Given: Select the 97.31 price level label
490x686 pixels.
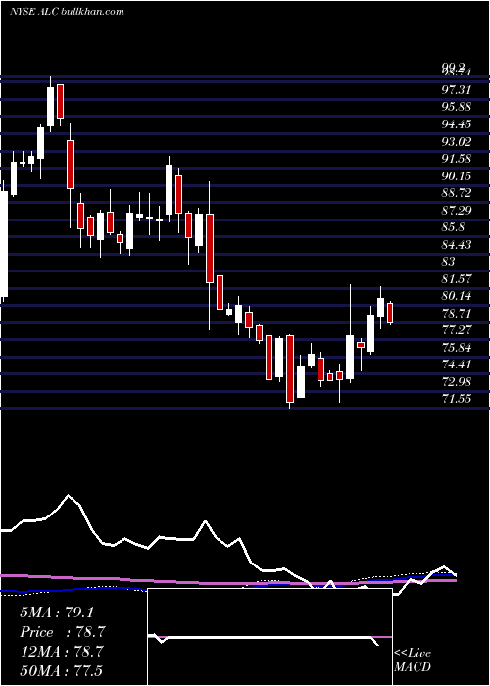Looking at the screenshot, I should pyautogui.click(x=457, y=90).
